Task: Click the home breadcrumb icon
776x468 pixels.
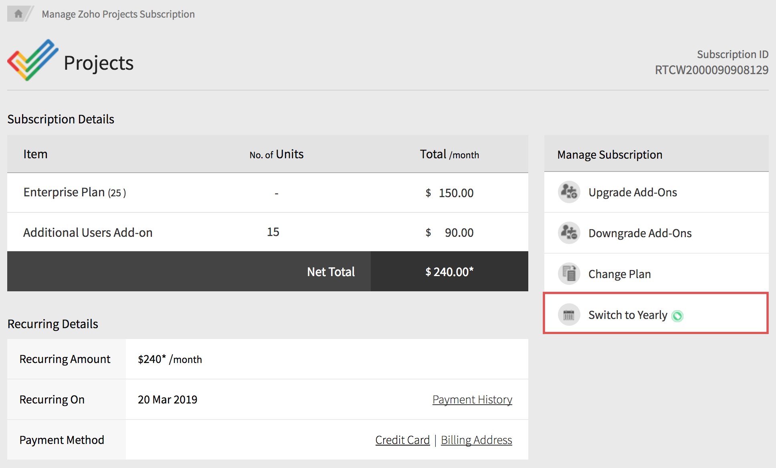Action: 18,14
